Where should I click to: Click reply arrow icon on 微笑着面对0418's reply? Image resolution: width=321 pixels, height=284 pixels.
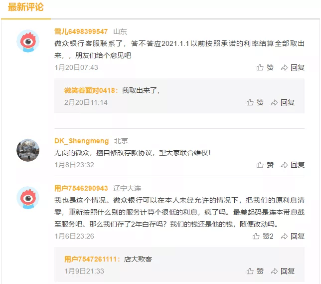(x=275, y=102)
